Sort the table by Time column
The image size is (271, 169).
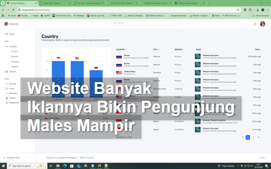(x=257, y=49)
